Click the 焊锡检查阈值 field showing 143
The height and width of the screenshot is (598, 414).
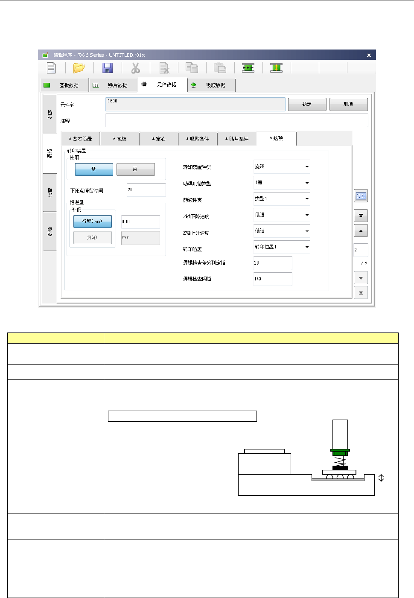pyautogui.click(x=273, y=279)
